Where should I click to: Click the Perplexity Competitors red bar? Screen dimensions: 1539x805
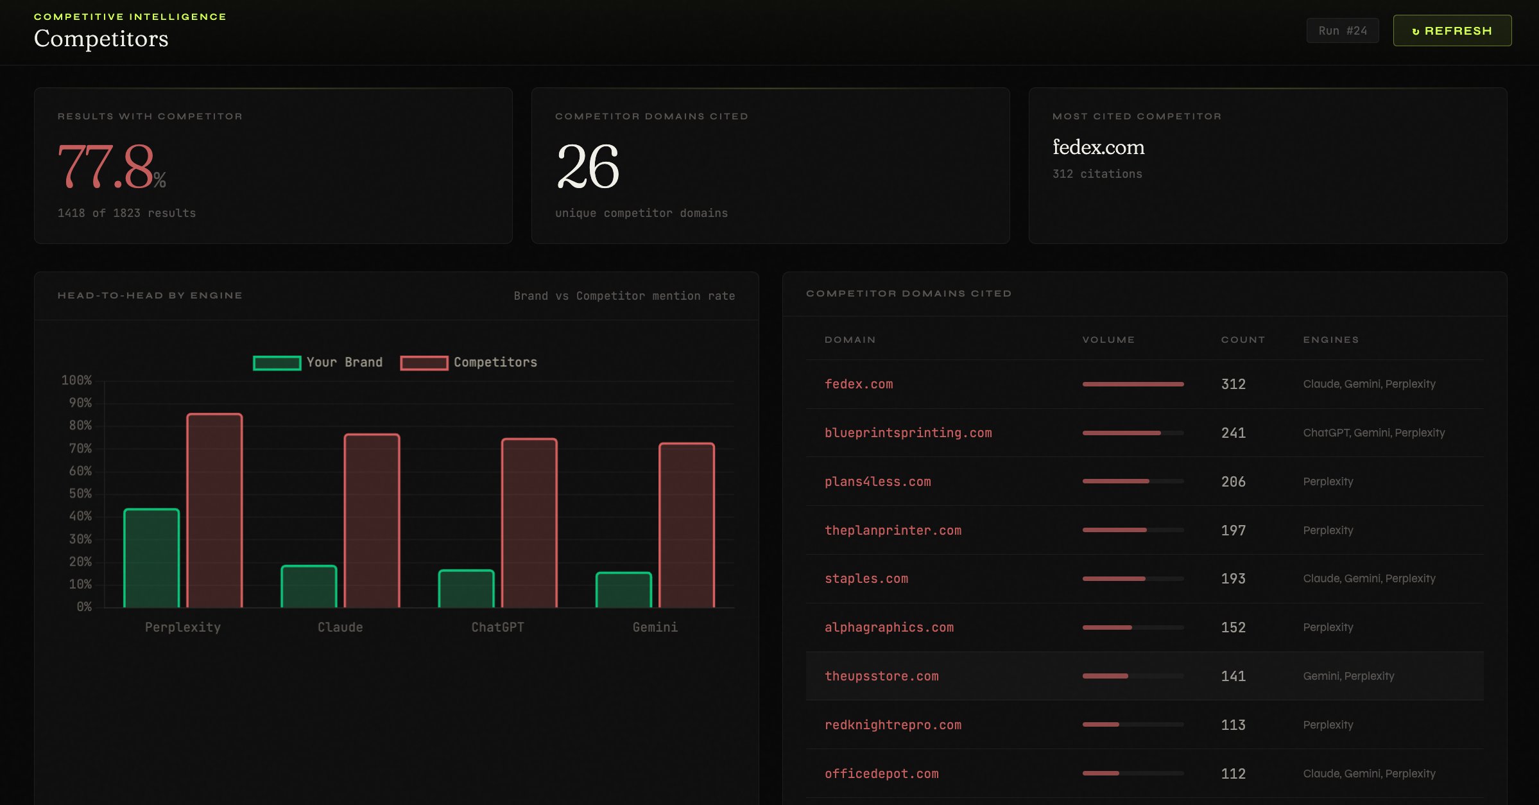[214, 510]
